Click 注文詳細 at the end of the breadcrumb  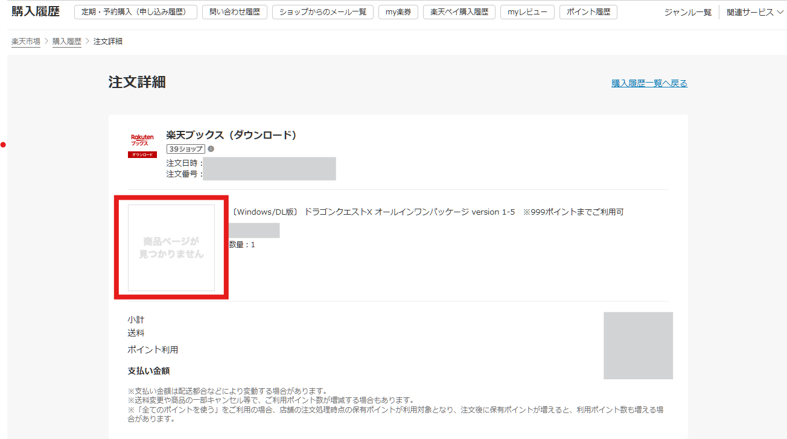click(x=108, y=41)
